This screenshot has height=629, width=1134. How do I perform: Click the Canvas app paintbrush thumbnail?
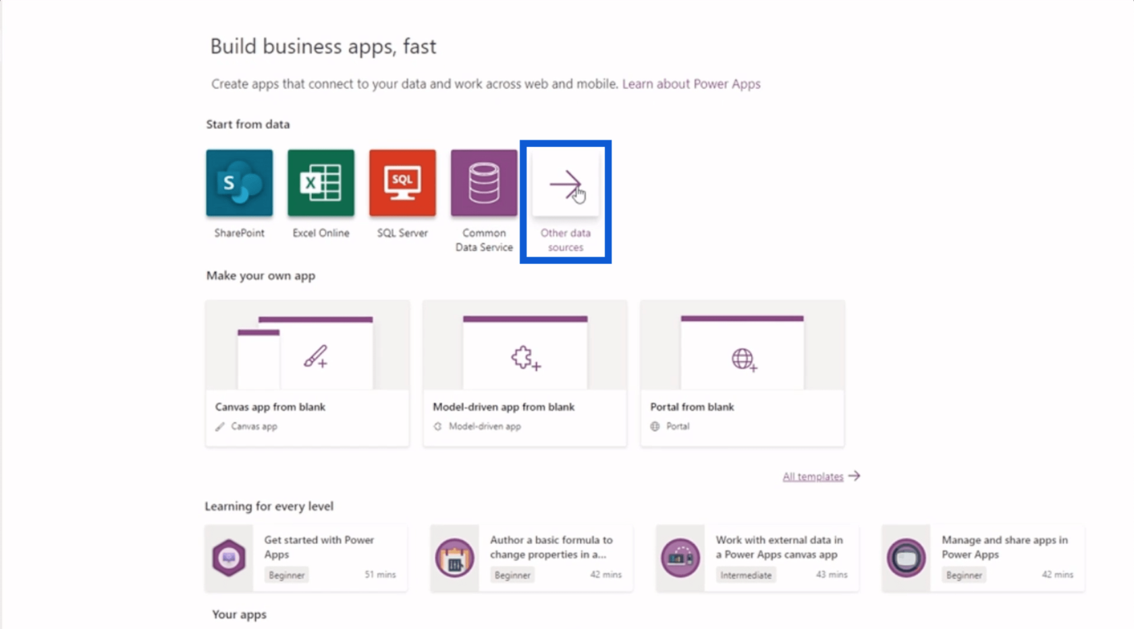pos(315,355)
